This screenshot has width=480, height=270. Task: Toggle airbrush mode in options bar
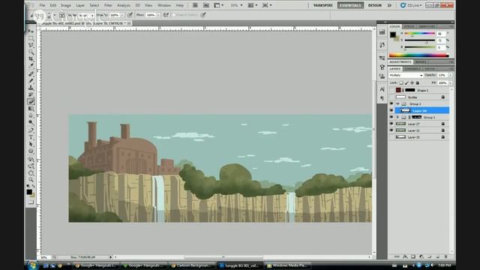166,15
